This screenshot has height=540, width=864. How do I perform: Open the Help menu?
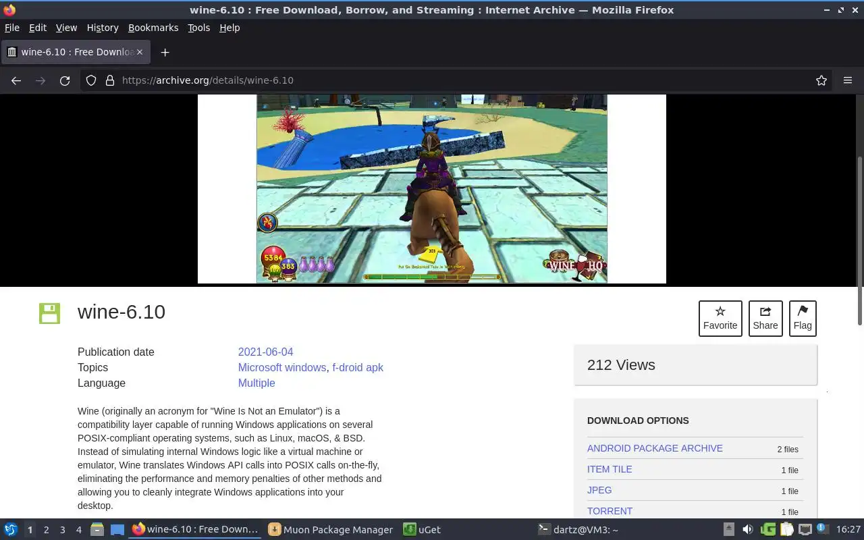230,28
